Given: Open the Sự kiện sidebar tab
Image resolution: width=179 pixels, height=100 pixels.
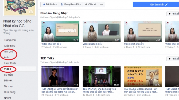Looking at the screenshot, I should (8, 75).
